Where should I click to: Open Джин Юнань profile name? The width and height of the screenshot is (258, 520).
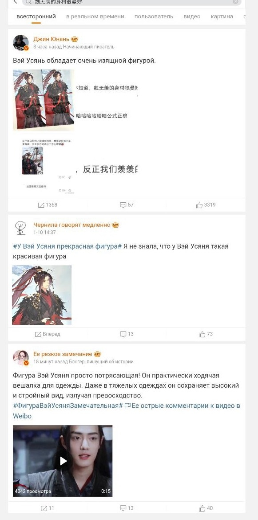pos(52,39)
